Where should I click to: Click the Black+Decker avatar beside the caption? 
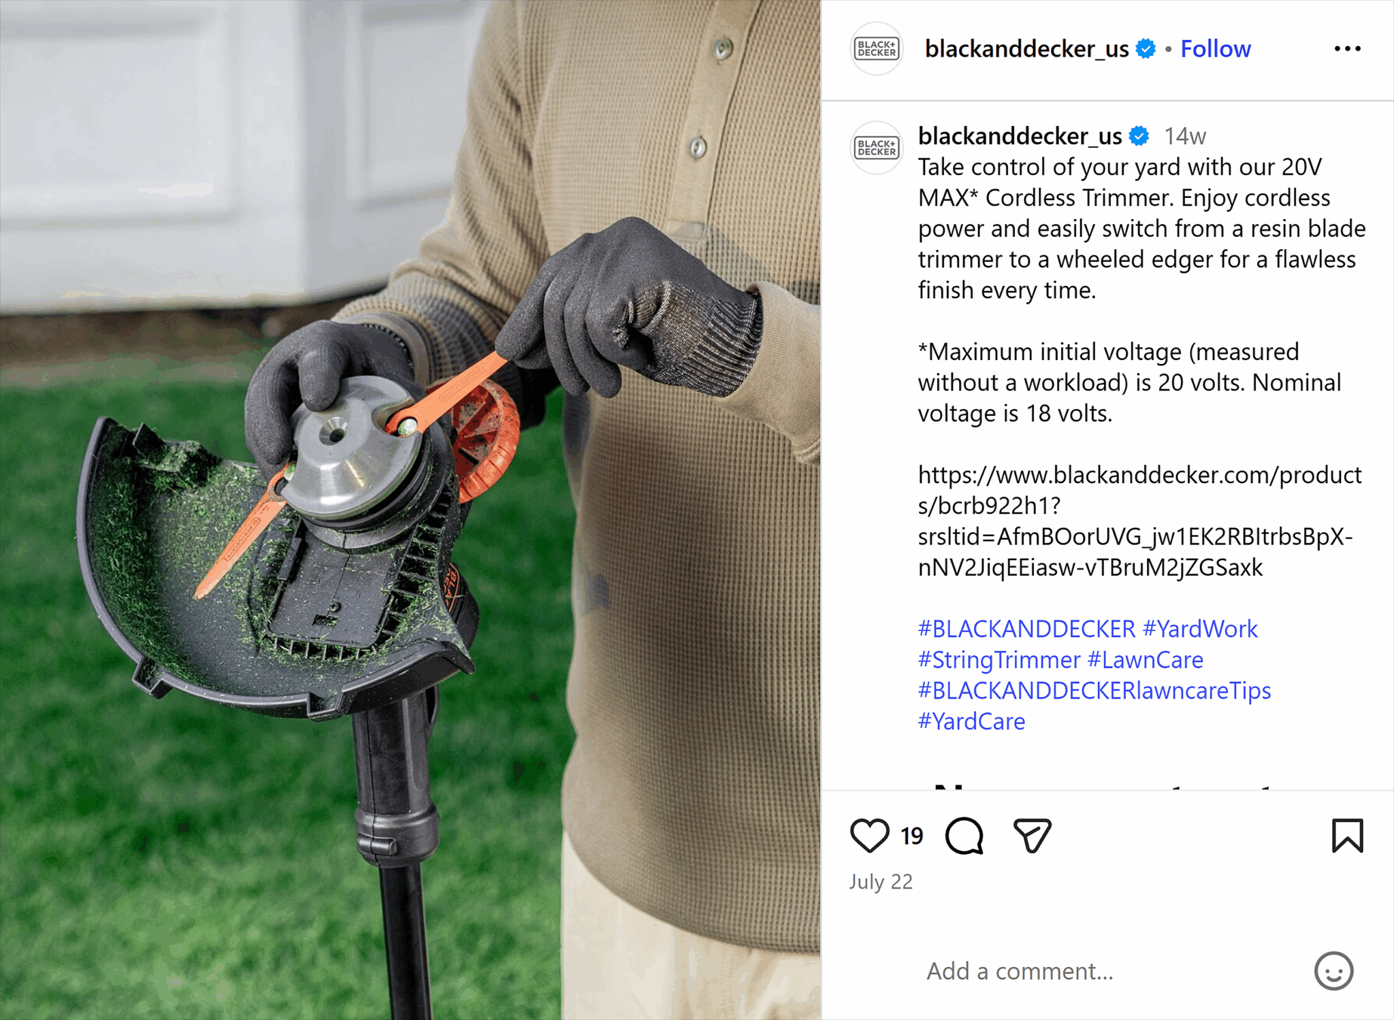876,148
